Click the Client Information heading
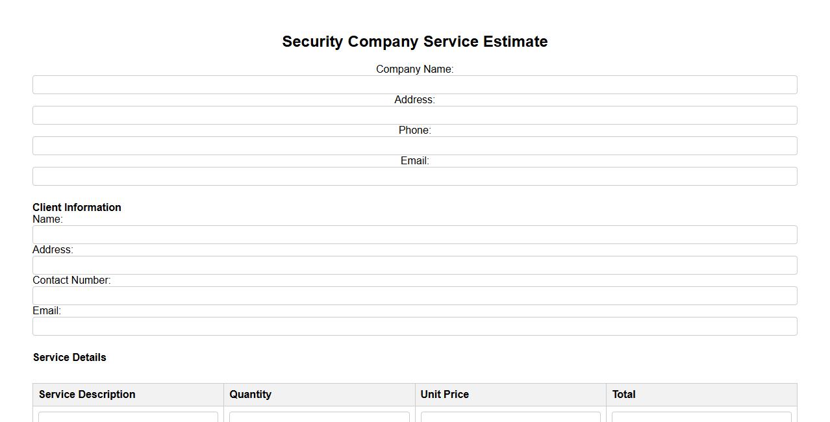 point(77,208)
